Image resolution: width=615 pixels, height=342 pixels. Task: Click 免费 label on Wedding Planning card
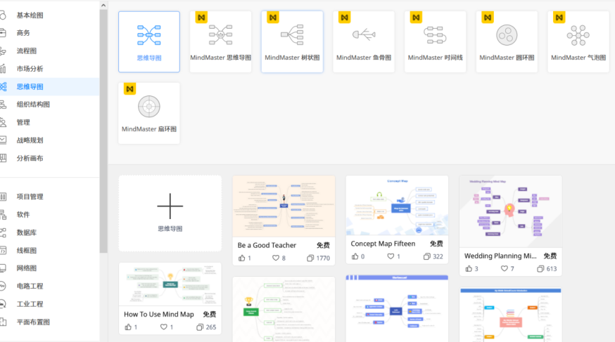tap(550, 256)
